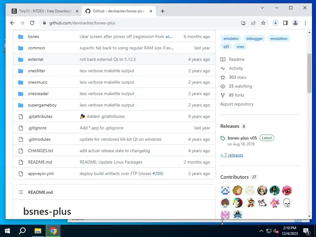Screen dimensions: 316x237
Task: View site information padlock
Action: [x=44, y=23]
